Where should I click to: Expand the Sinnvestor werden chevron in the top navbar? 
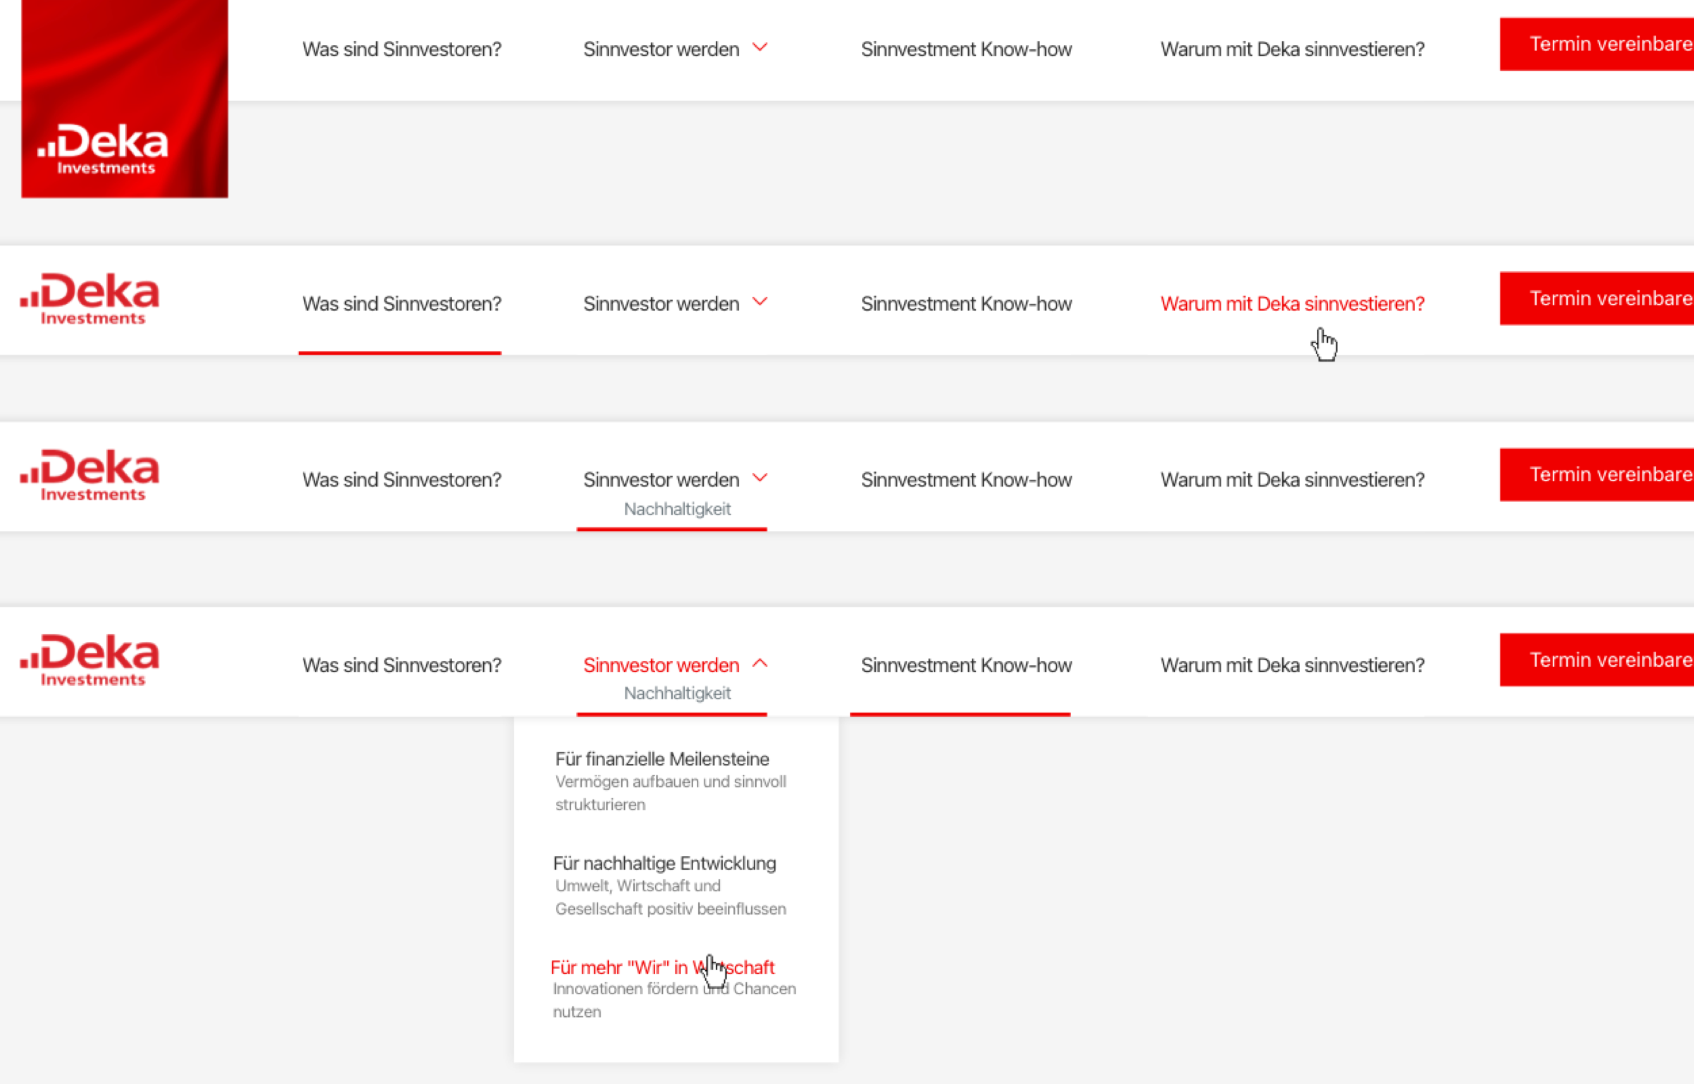[759, 48]
